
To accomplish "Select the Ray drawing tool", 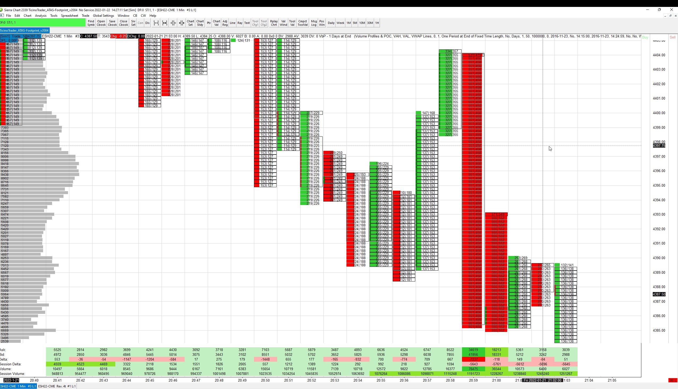I will (x=240, y=23).
